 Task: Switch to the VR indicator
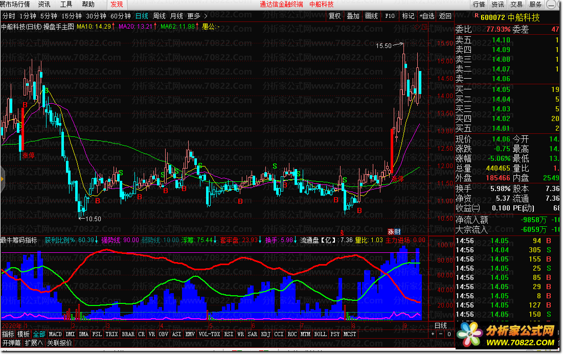point(152,335)
